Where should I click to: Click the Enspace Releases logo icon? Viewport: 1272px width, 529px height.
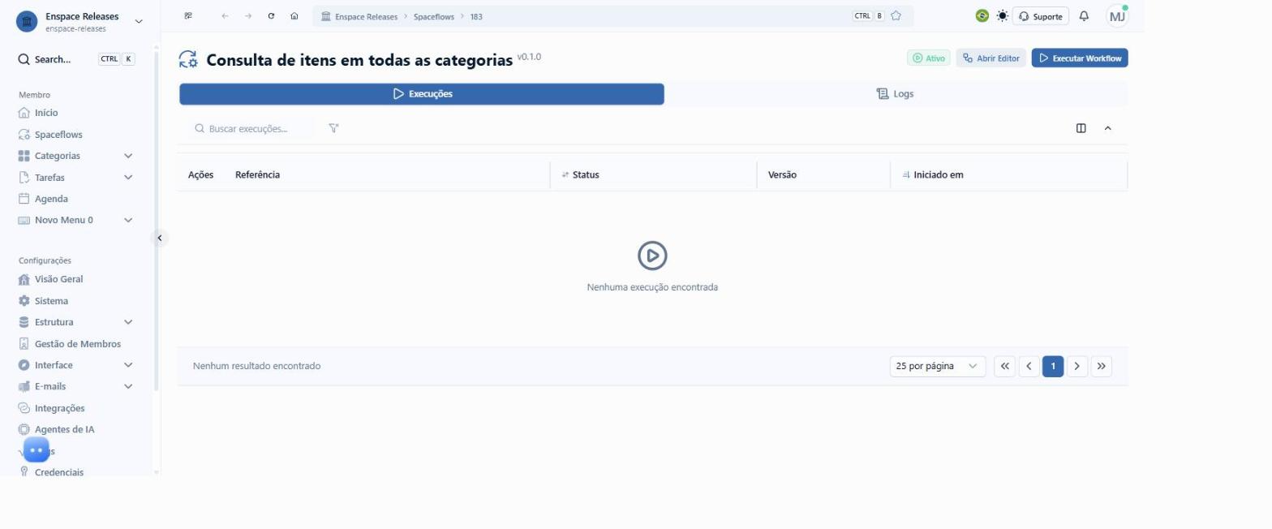click(x=27, y=21)
